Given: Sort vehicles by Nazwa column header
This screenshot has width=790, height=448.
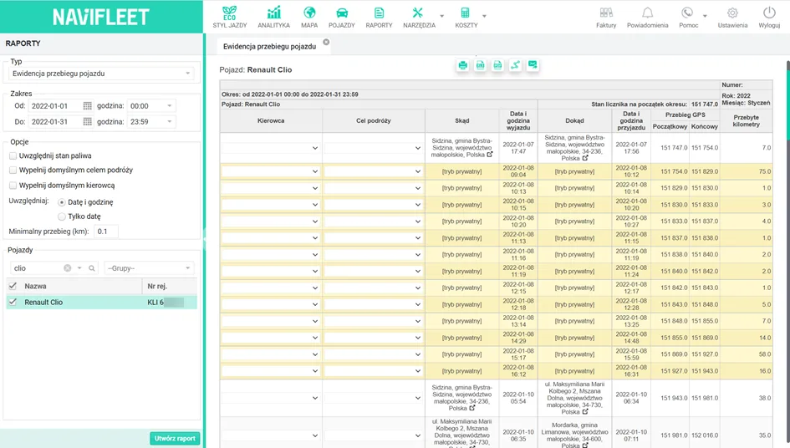Looking at the screenshot, I should pyautogui.click(x=74, y=286).
